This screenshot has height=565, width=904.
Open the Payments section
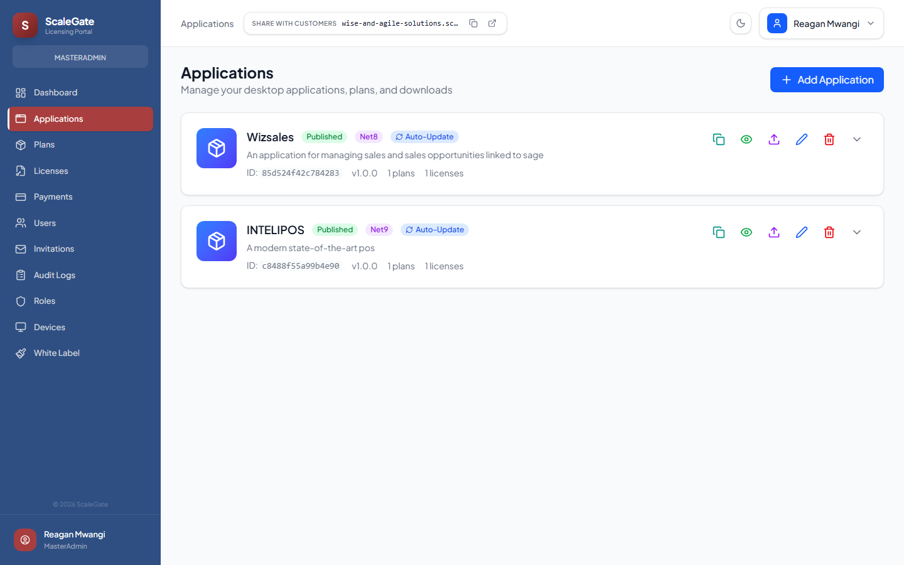coord(53,196)
